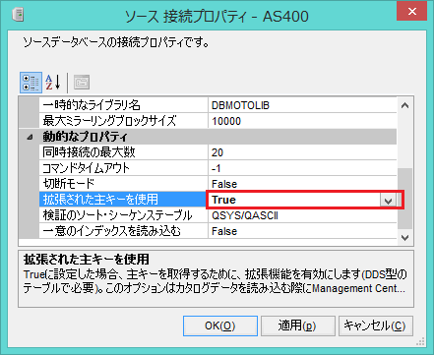Switch to the Alphabetical A-Z sort icon
Viewport: 434px width, 355px height.
pos(53,83)
